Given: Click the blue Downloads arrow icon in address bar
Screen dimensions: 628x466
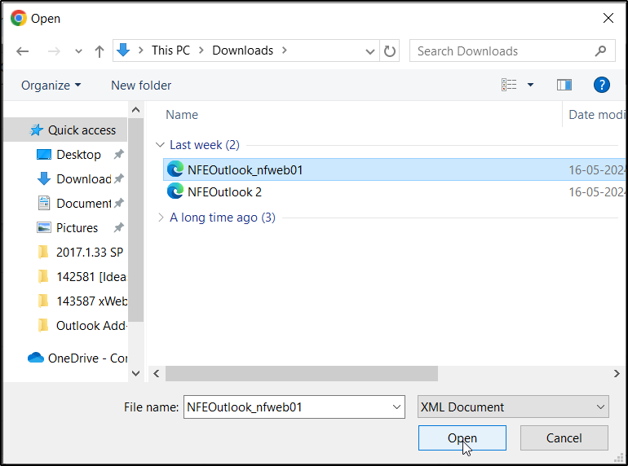Looking at the screenshot, I should tap(123, 51).
